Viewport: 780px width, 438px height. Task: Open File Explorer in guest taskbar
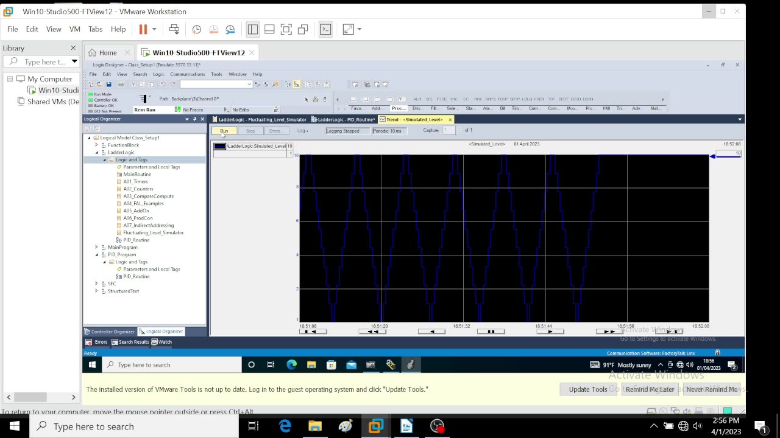(311, 365)
